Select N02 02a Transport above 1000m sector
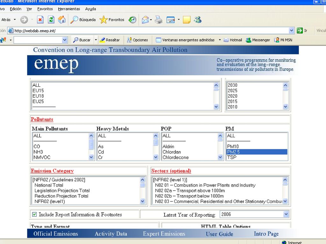This screenshot has width=326, height=244. (190, 191)
